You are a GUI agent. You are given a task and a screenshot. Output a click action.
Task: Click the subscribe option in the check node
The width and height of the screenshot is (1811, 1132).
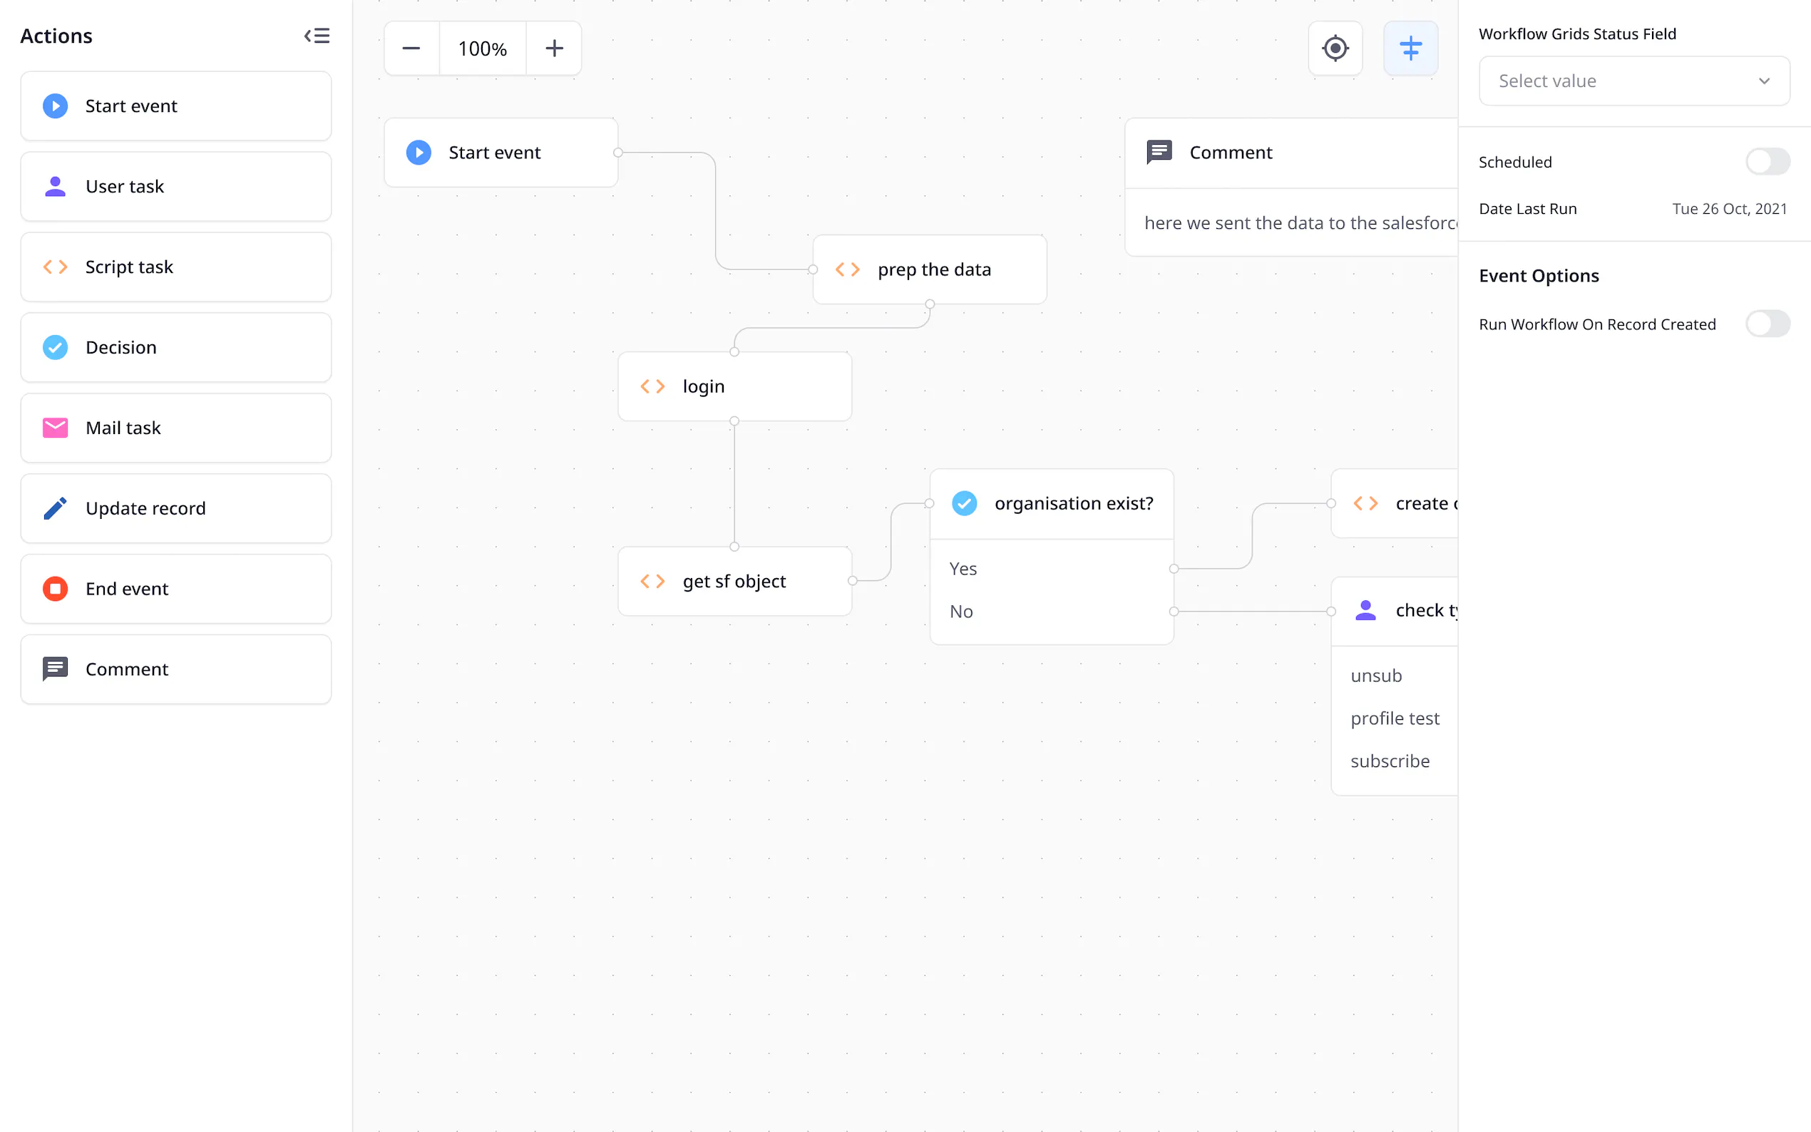coord(1390,760)
